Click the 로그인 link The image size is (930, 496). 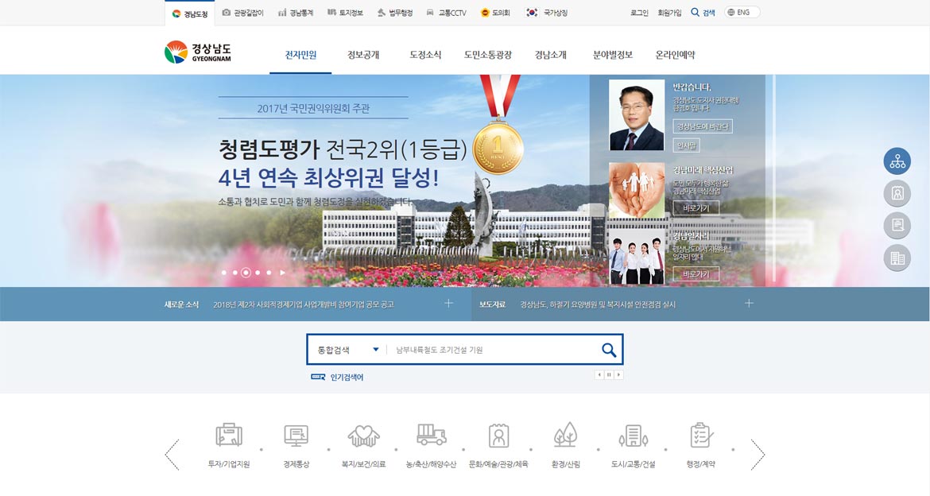coord(639,13)
